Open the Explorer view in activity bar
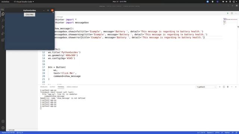The image size is (239, 134). click(3, 14)
